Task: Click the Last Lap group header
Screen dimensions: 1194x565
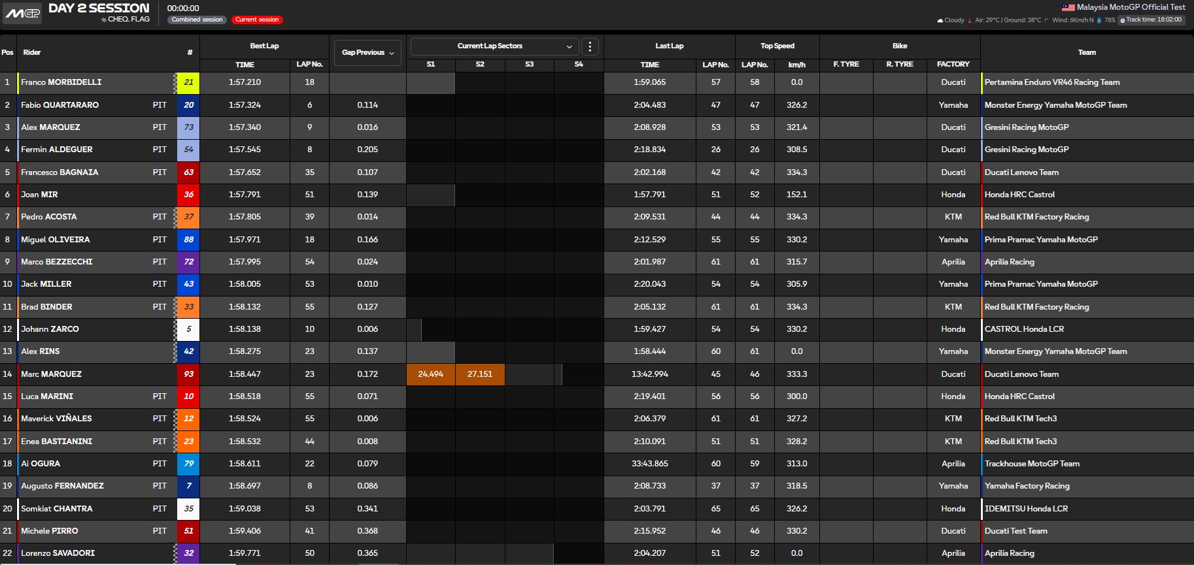Action: coord(670,46)
